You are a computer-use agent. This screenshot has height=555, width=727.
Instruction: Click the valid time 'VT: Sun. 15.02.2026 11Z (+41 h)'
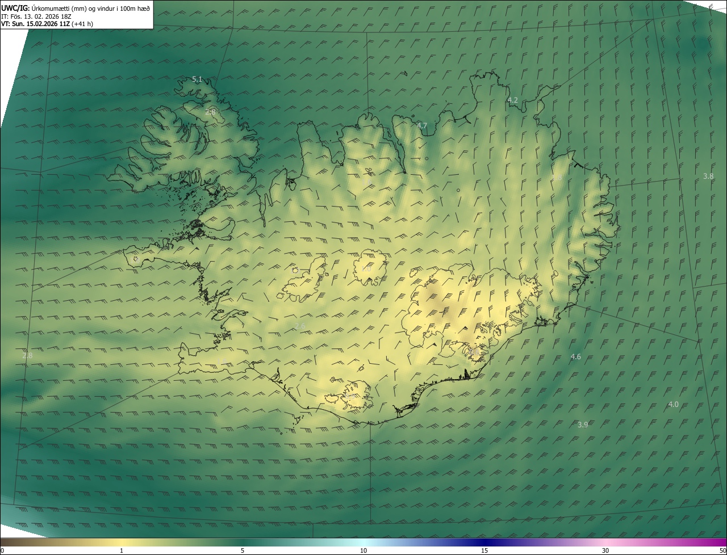click(48, 24)
